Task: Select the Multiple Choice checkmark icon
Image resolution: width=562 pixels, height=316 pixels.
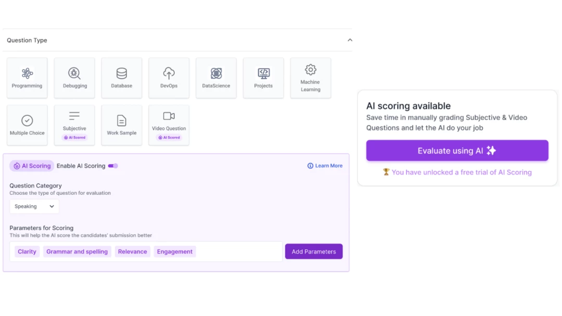Action: pos(27,121)
